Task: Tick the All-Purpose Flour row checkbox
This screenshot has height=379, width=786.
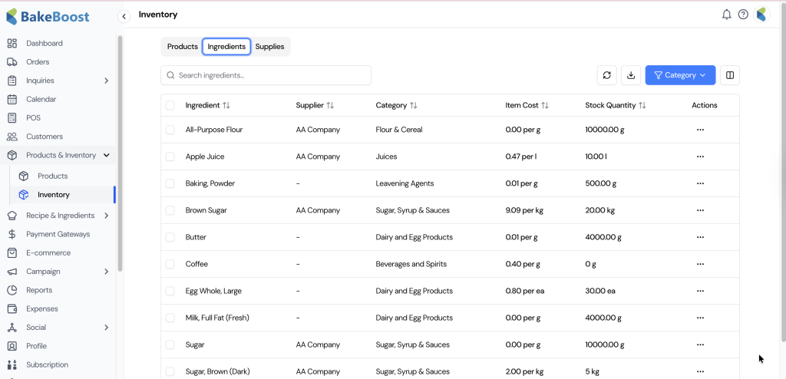Action: (170, 130)
